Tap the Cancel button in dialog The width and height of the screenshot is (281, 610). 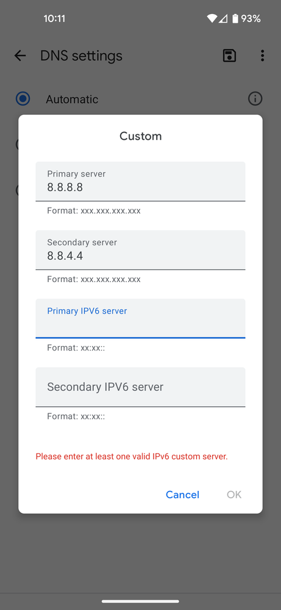click(x=182, y=495)
